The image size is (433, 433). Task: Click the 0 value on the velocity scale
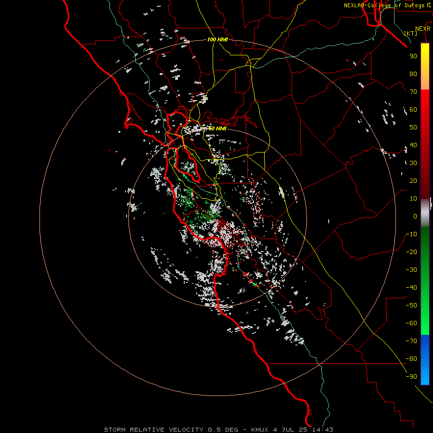pyautogui.click(x=415, y=216)
